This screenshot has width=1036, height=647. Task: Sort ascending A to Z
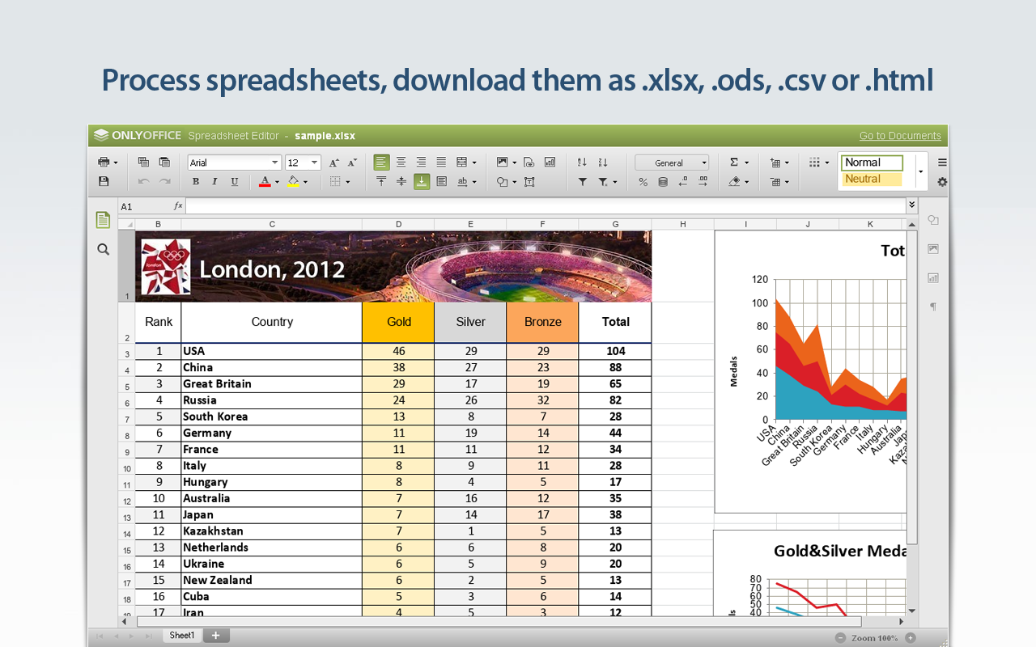pyautogui.click(x=582, y=163)
